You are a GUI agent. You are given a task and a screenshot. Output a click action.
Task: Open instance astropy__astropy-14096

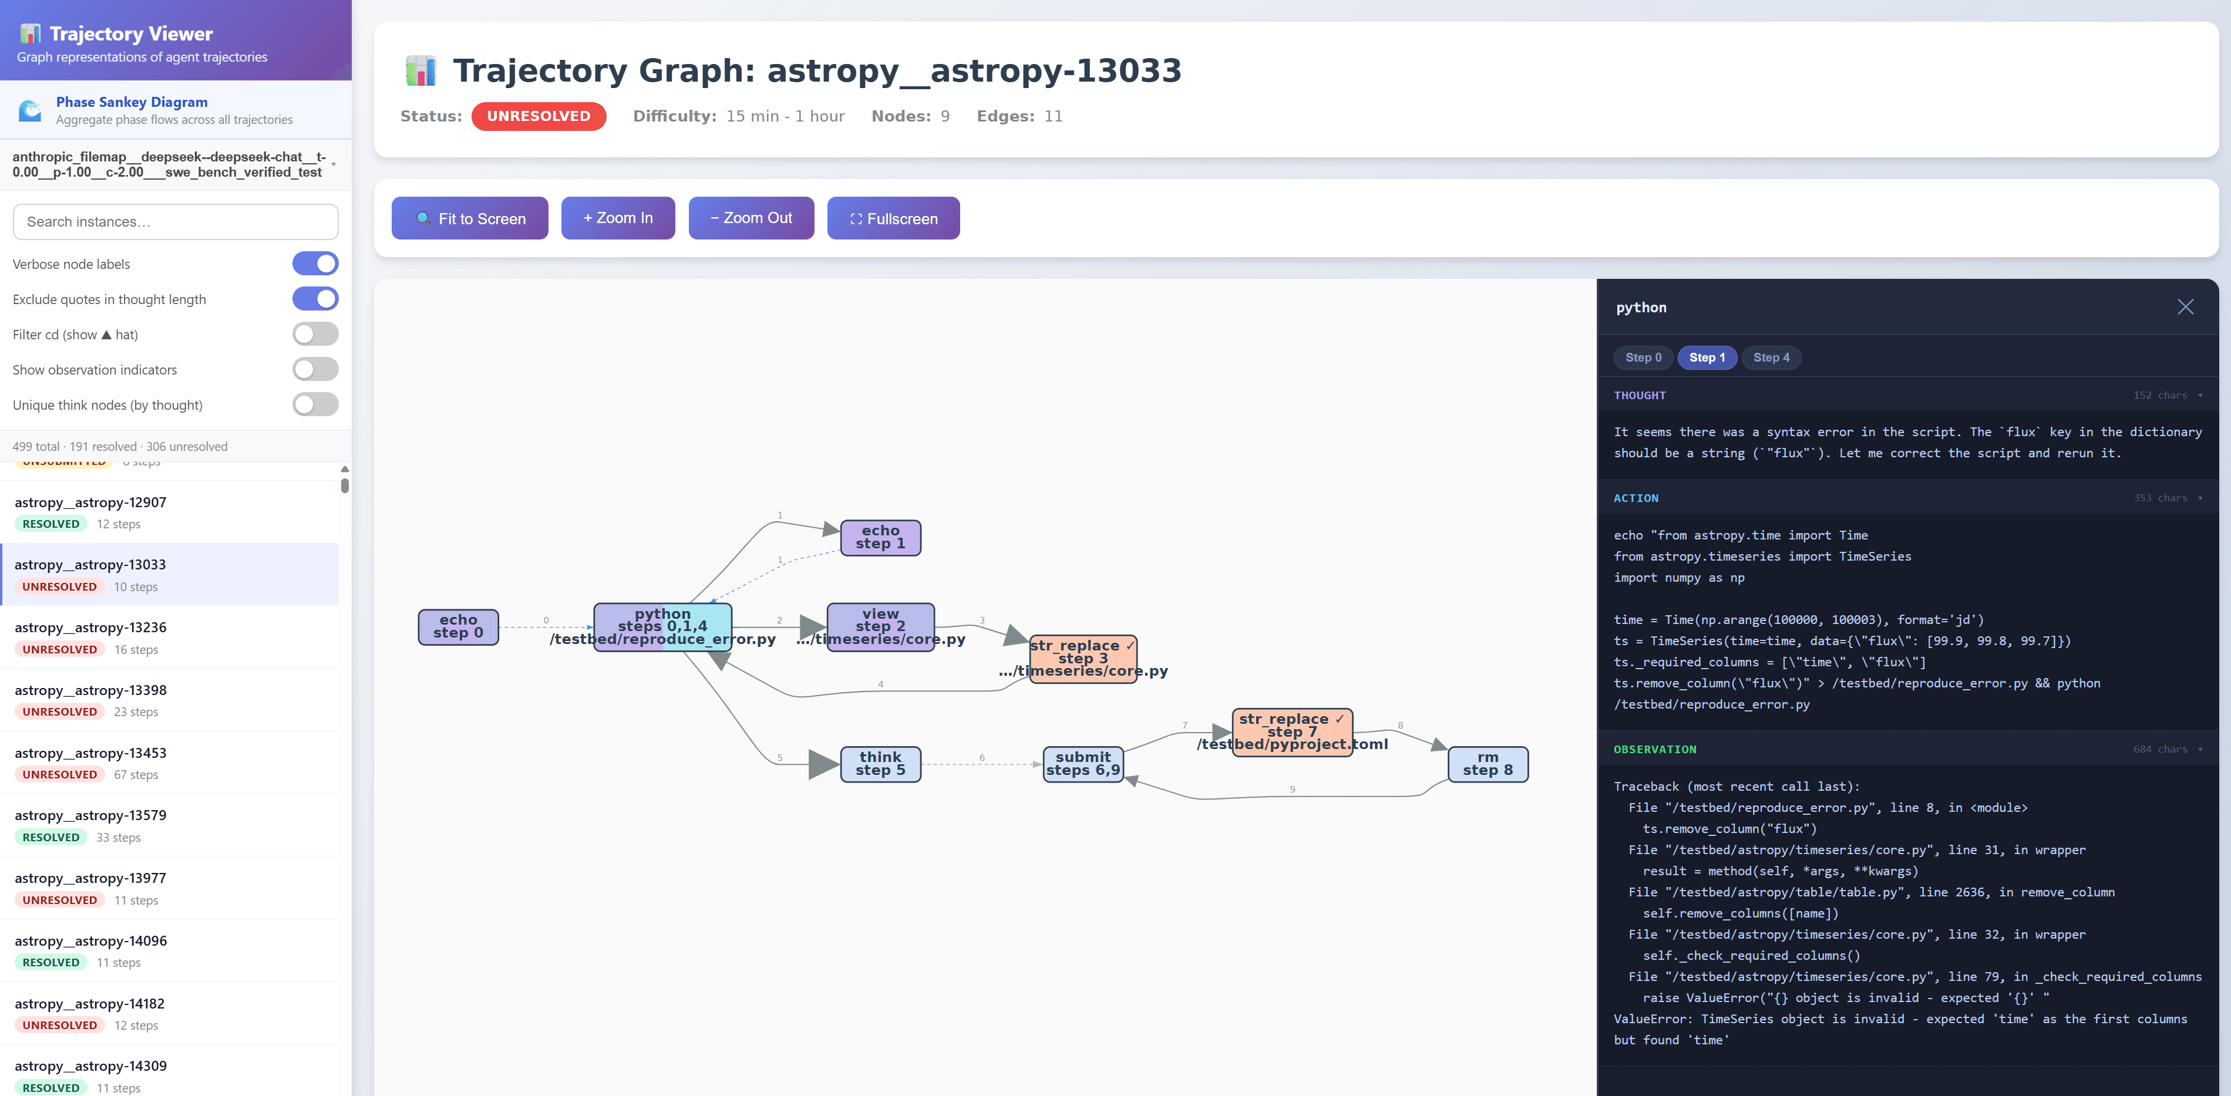tap(170, 952)
